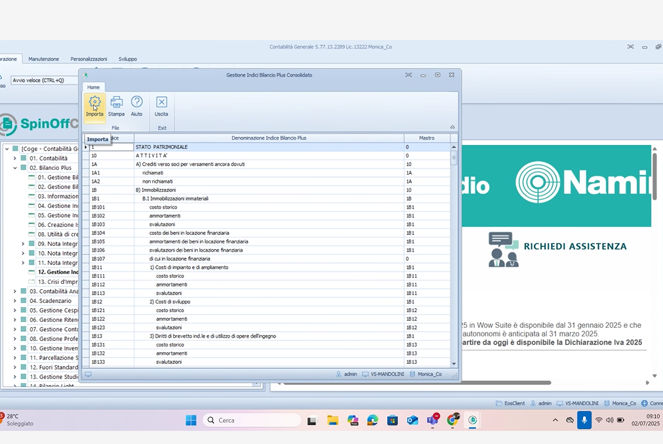Viewport: 663px width, 444px height.
Task: Open the Sviluppo tab
Action: [128, 59]
